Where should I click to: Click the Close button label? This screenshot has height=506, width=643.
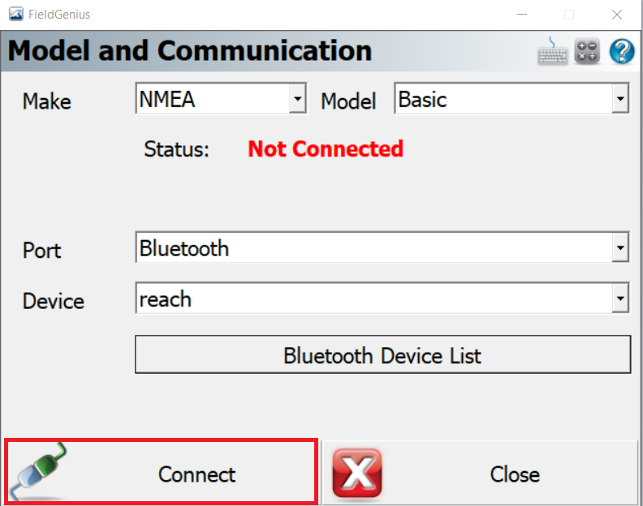515,474
